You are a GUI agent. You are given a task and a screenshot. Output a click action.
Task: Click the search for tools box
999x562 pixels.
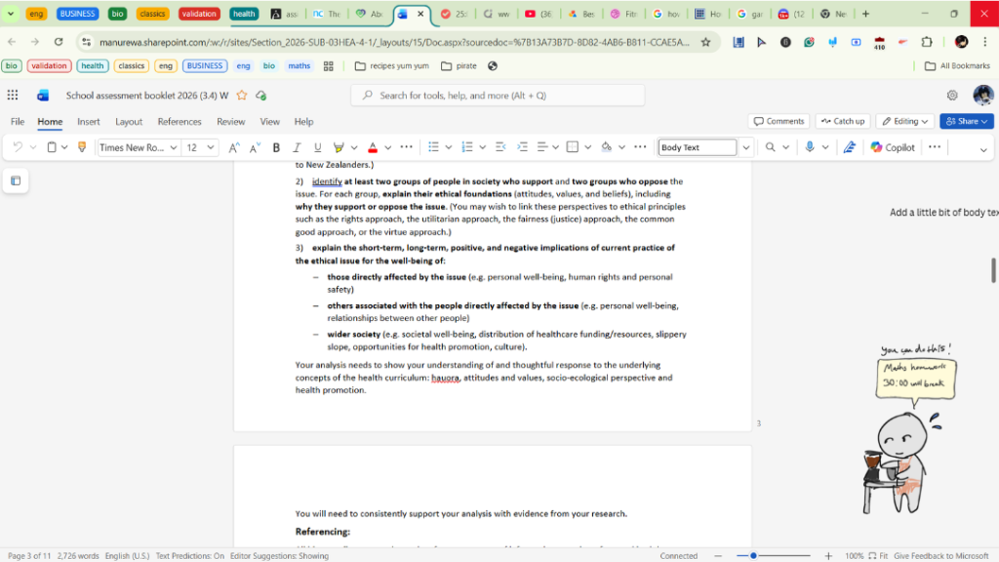click(x=498, y=95)
